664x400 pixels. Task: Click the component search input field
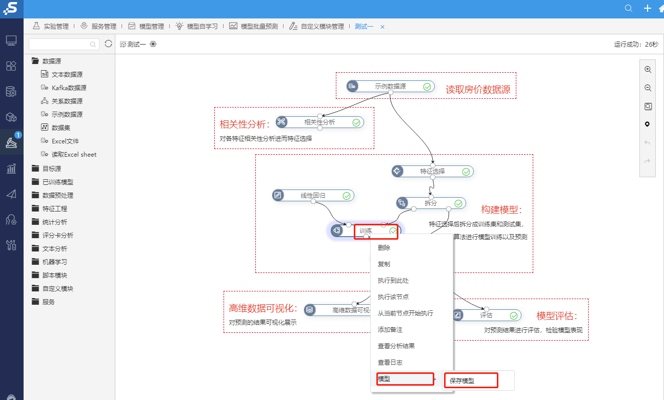coord(64,45)
